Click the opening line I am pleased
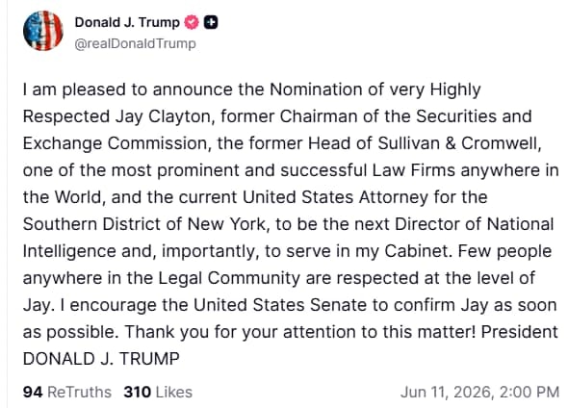This screenshot has width=568, height=408. tap(74, 89)
